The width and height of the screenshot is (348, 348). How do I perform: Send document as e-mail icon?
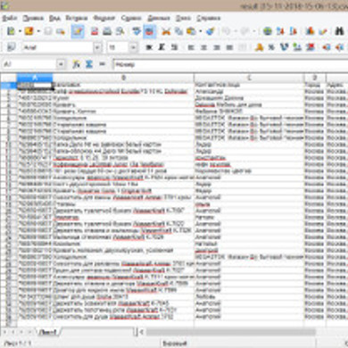(61, 31)
